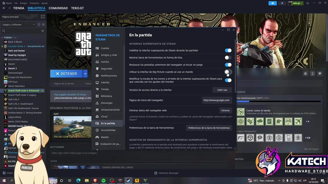Click the airplane achievement icon
This screenshot has height=184, width=328.
pos(298,121)
